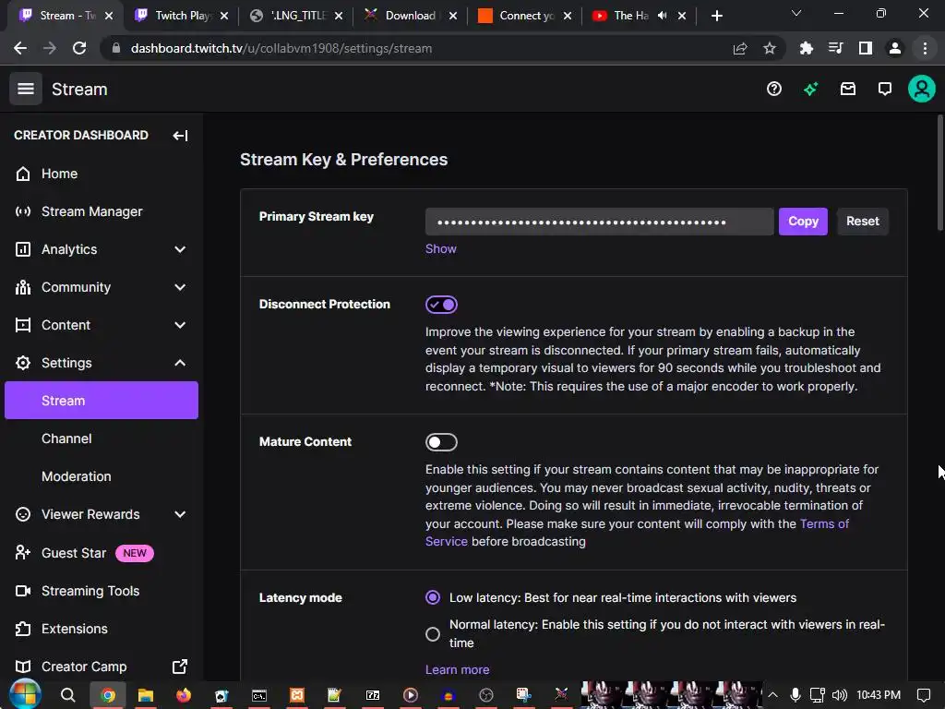Open the notifications inbox icon
The height and width of the screenshot is (709, 945).
[x=848, y=90]
